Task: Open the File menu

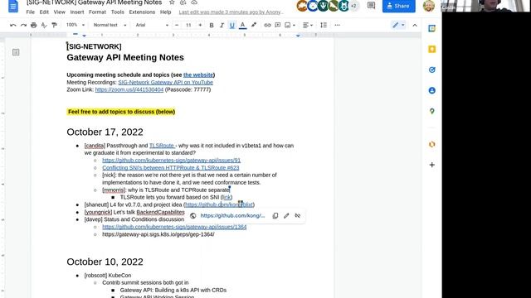Action: [31, 12]
